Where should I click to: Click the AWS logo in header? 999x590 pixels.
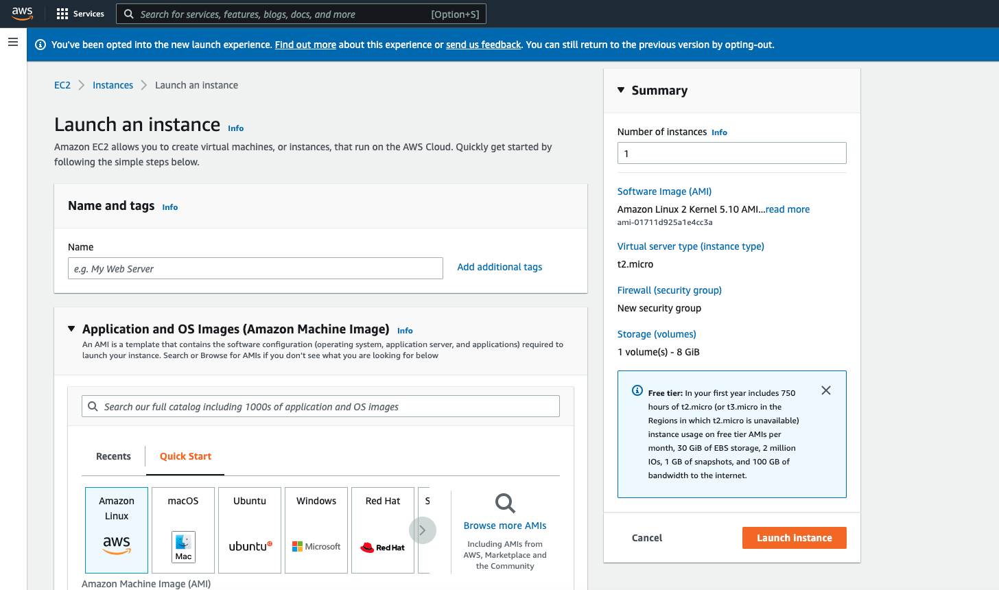point(22,14)
